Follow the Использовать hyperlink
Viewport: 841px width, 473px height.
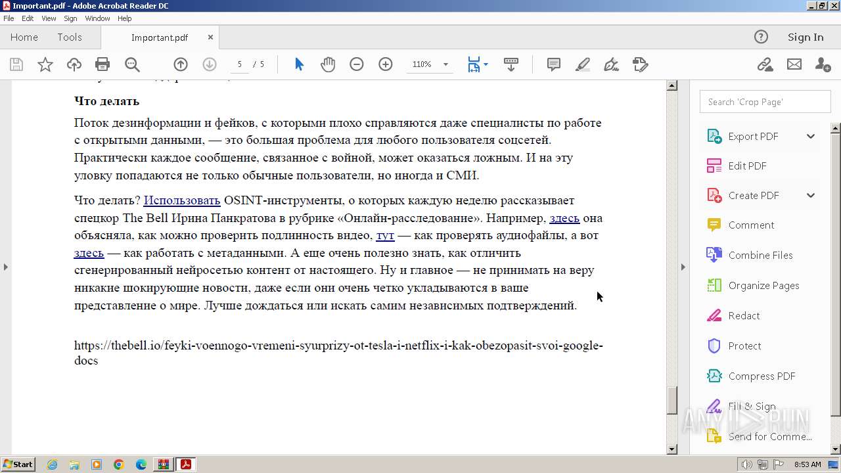182,200
